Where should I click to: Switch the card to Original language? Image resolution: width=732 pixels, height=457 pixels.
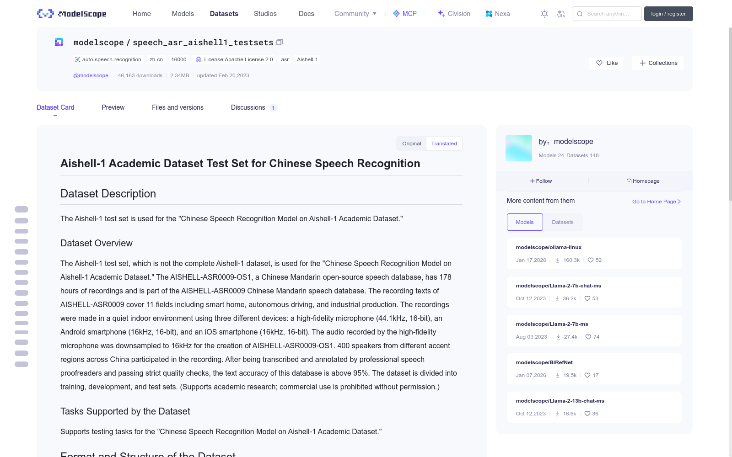pos(411,143)
